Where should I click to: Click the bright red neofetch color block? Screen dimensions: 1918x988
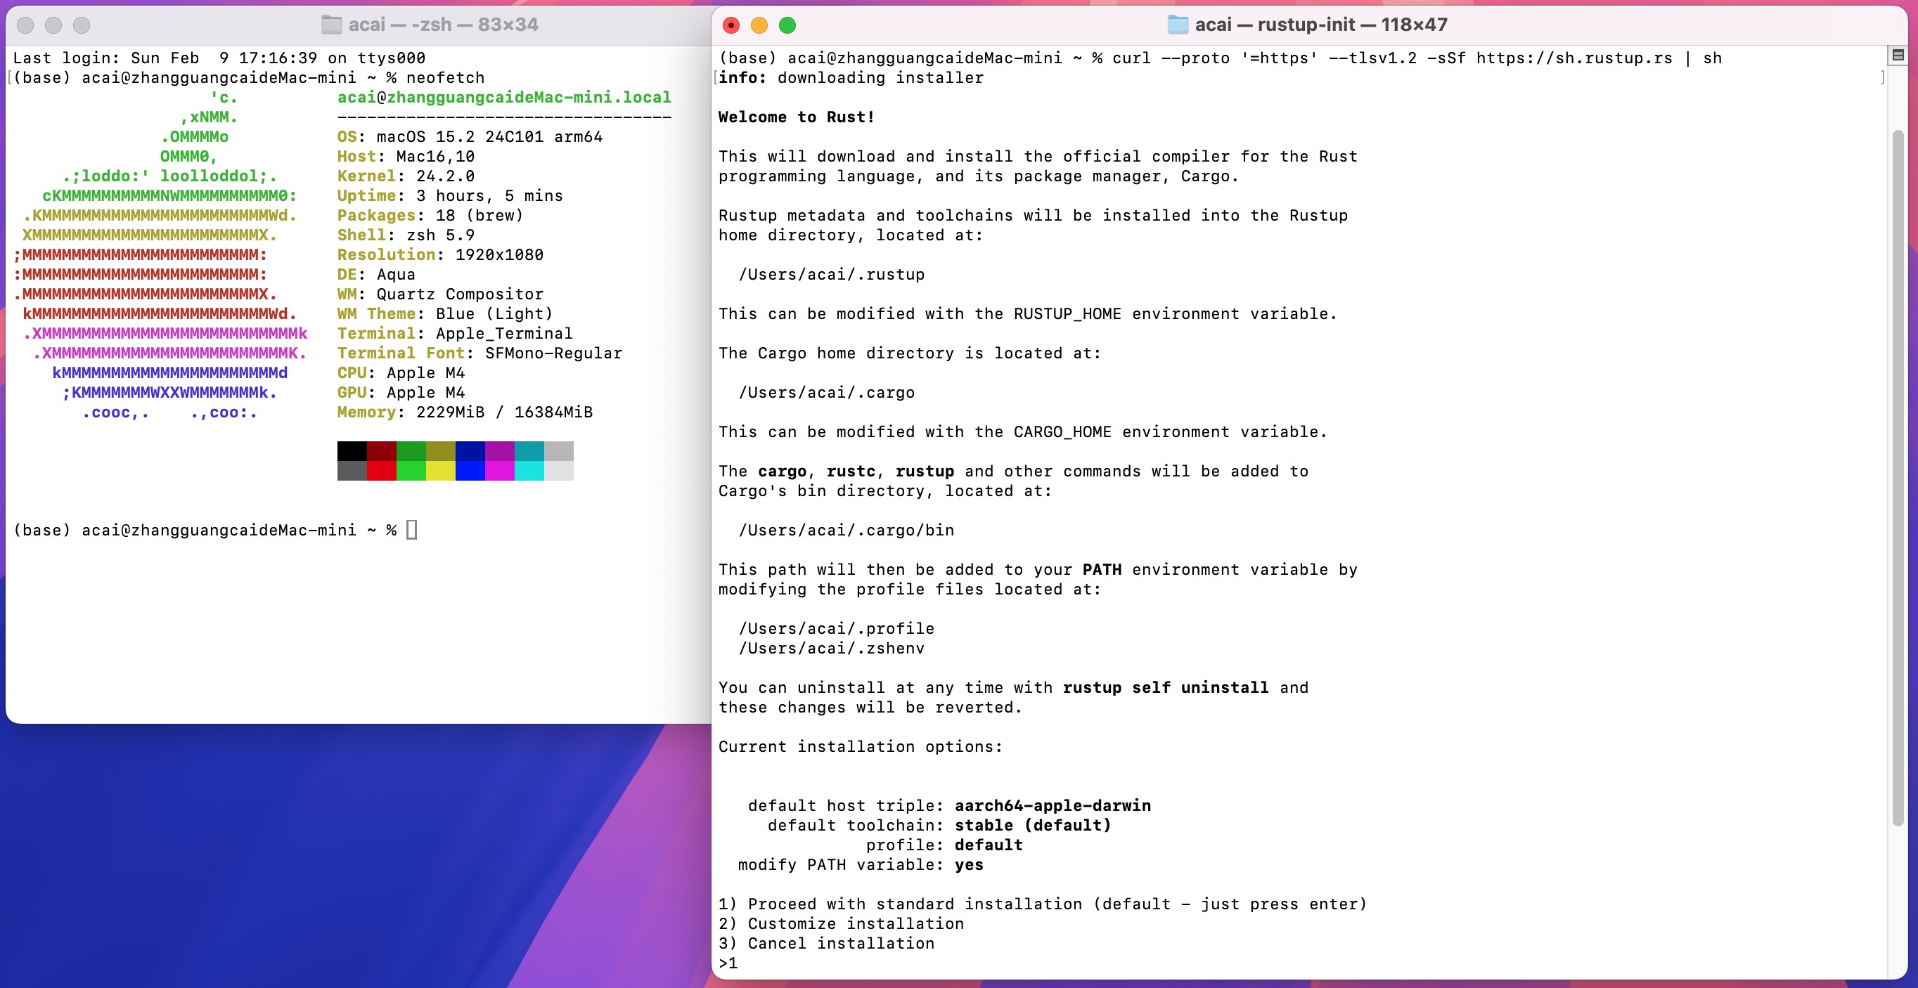pyautogui.click(x=381, y=470)
